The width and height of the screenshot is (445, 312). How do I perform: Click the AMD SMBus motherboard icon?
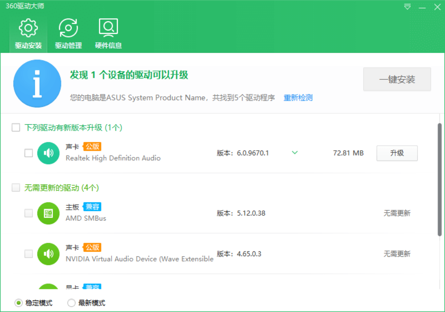(48, 213)
